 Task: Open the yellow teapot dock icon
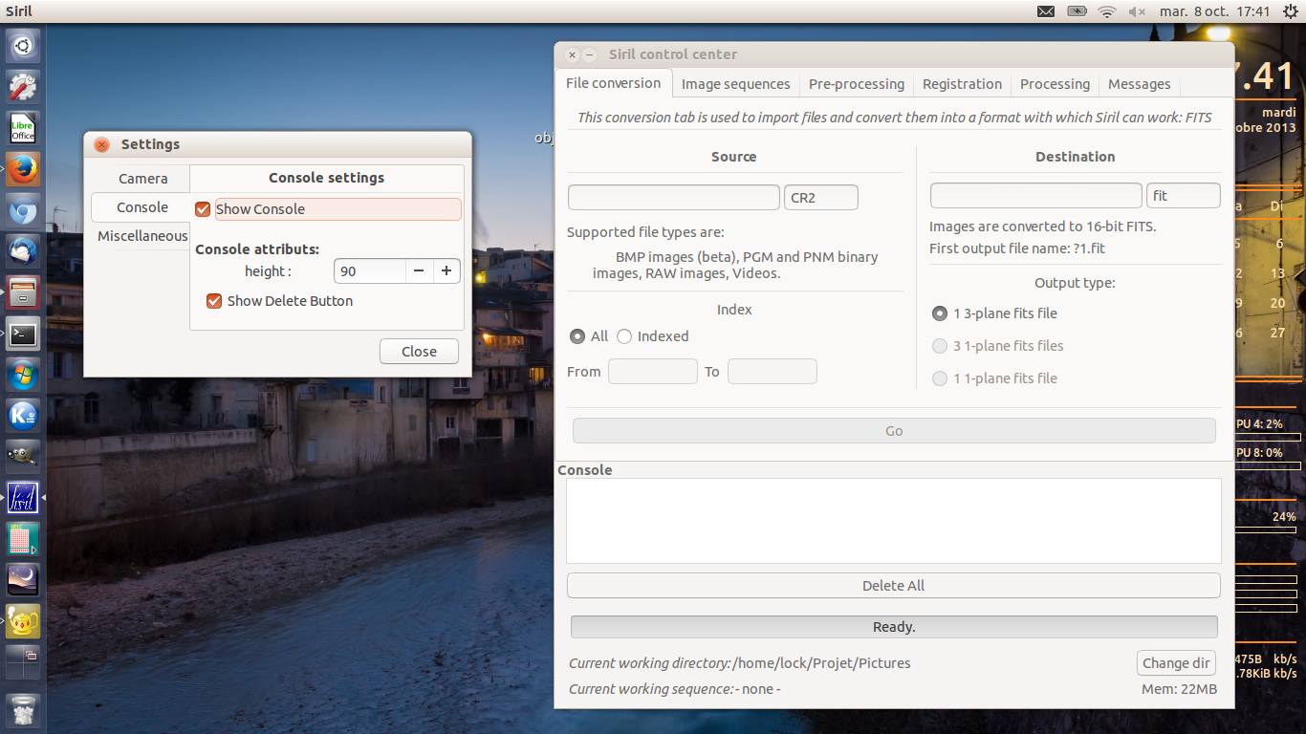(x=23, y=621)
